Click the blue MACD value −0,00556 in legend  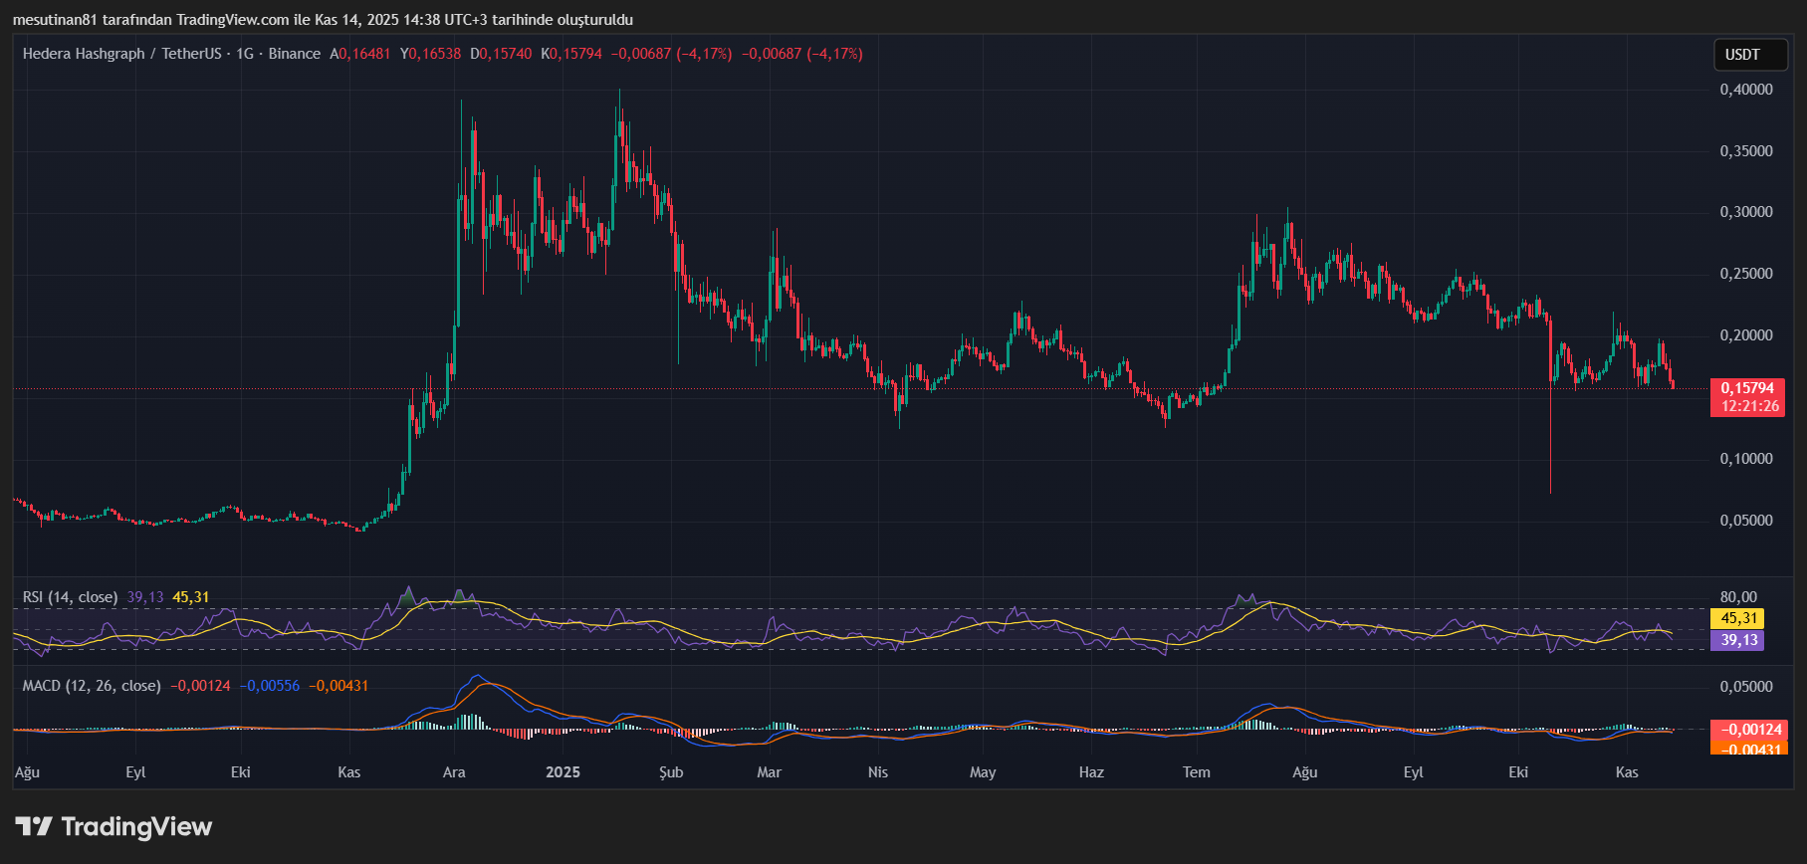click(x=270, y=686)
